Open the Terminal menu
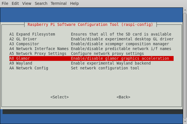The width and height of the screenshot is (187, 124). [58, 3]
